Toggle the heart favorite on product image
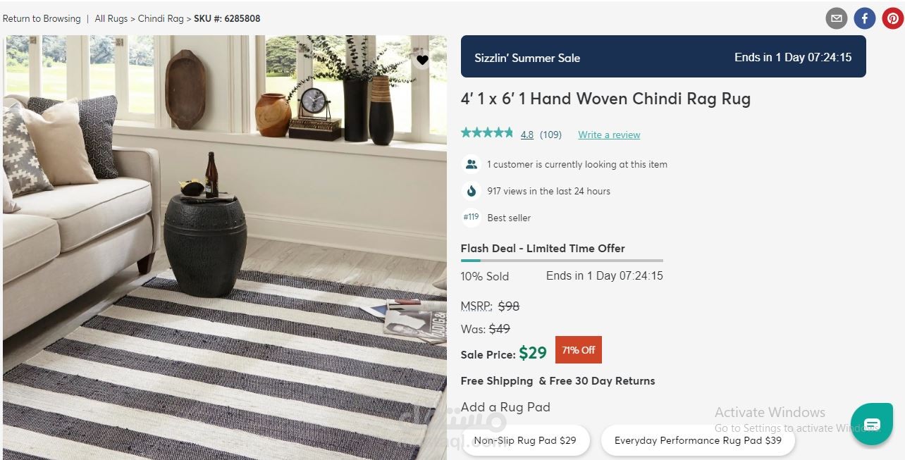This screenshot has width=905, height=460. pyautogui.click(x=422, y=61)
